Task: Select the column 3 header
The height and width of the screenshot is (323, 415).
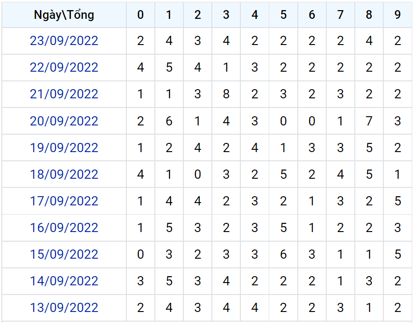Action: tap(226, 15)
